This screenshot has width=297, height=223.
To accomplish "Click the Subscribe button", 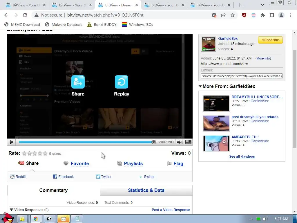I will coord(270,40).
